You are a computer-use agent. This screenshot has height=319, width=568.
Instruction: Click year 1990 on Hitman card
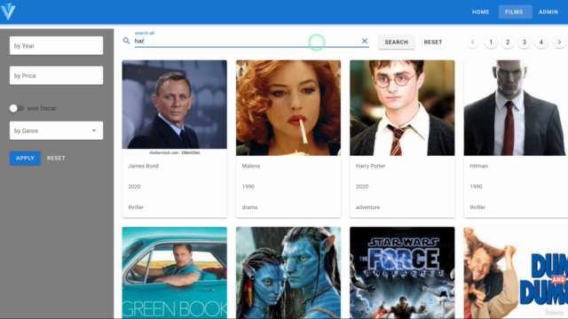(476, 187)
